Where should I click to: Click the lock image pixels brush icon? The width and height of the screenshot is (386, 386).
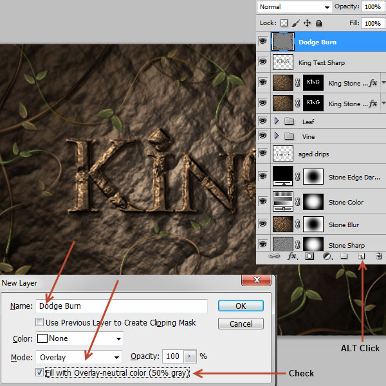pyautogui.click(x=296, y=23)
